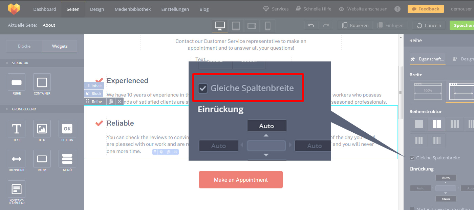This screenshot has height=210, width=474.
Task: Open the Medienbibliothek menu
Action: point(133,9)
